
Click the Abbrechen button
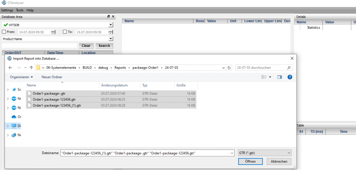[279, 161]
